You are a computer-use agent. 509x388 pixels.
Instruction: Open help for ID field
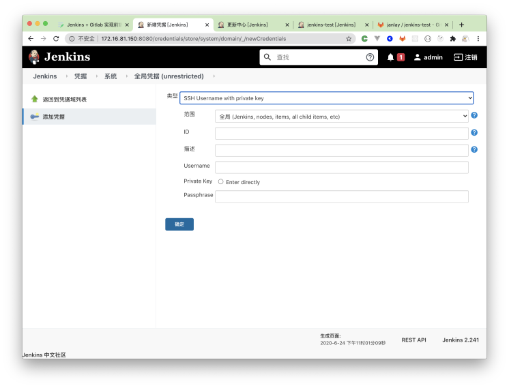pyautogui.click(x=474, y=132)
